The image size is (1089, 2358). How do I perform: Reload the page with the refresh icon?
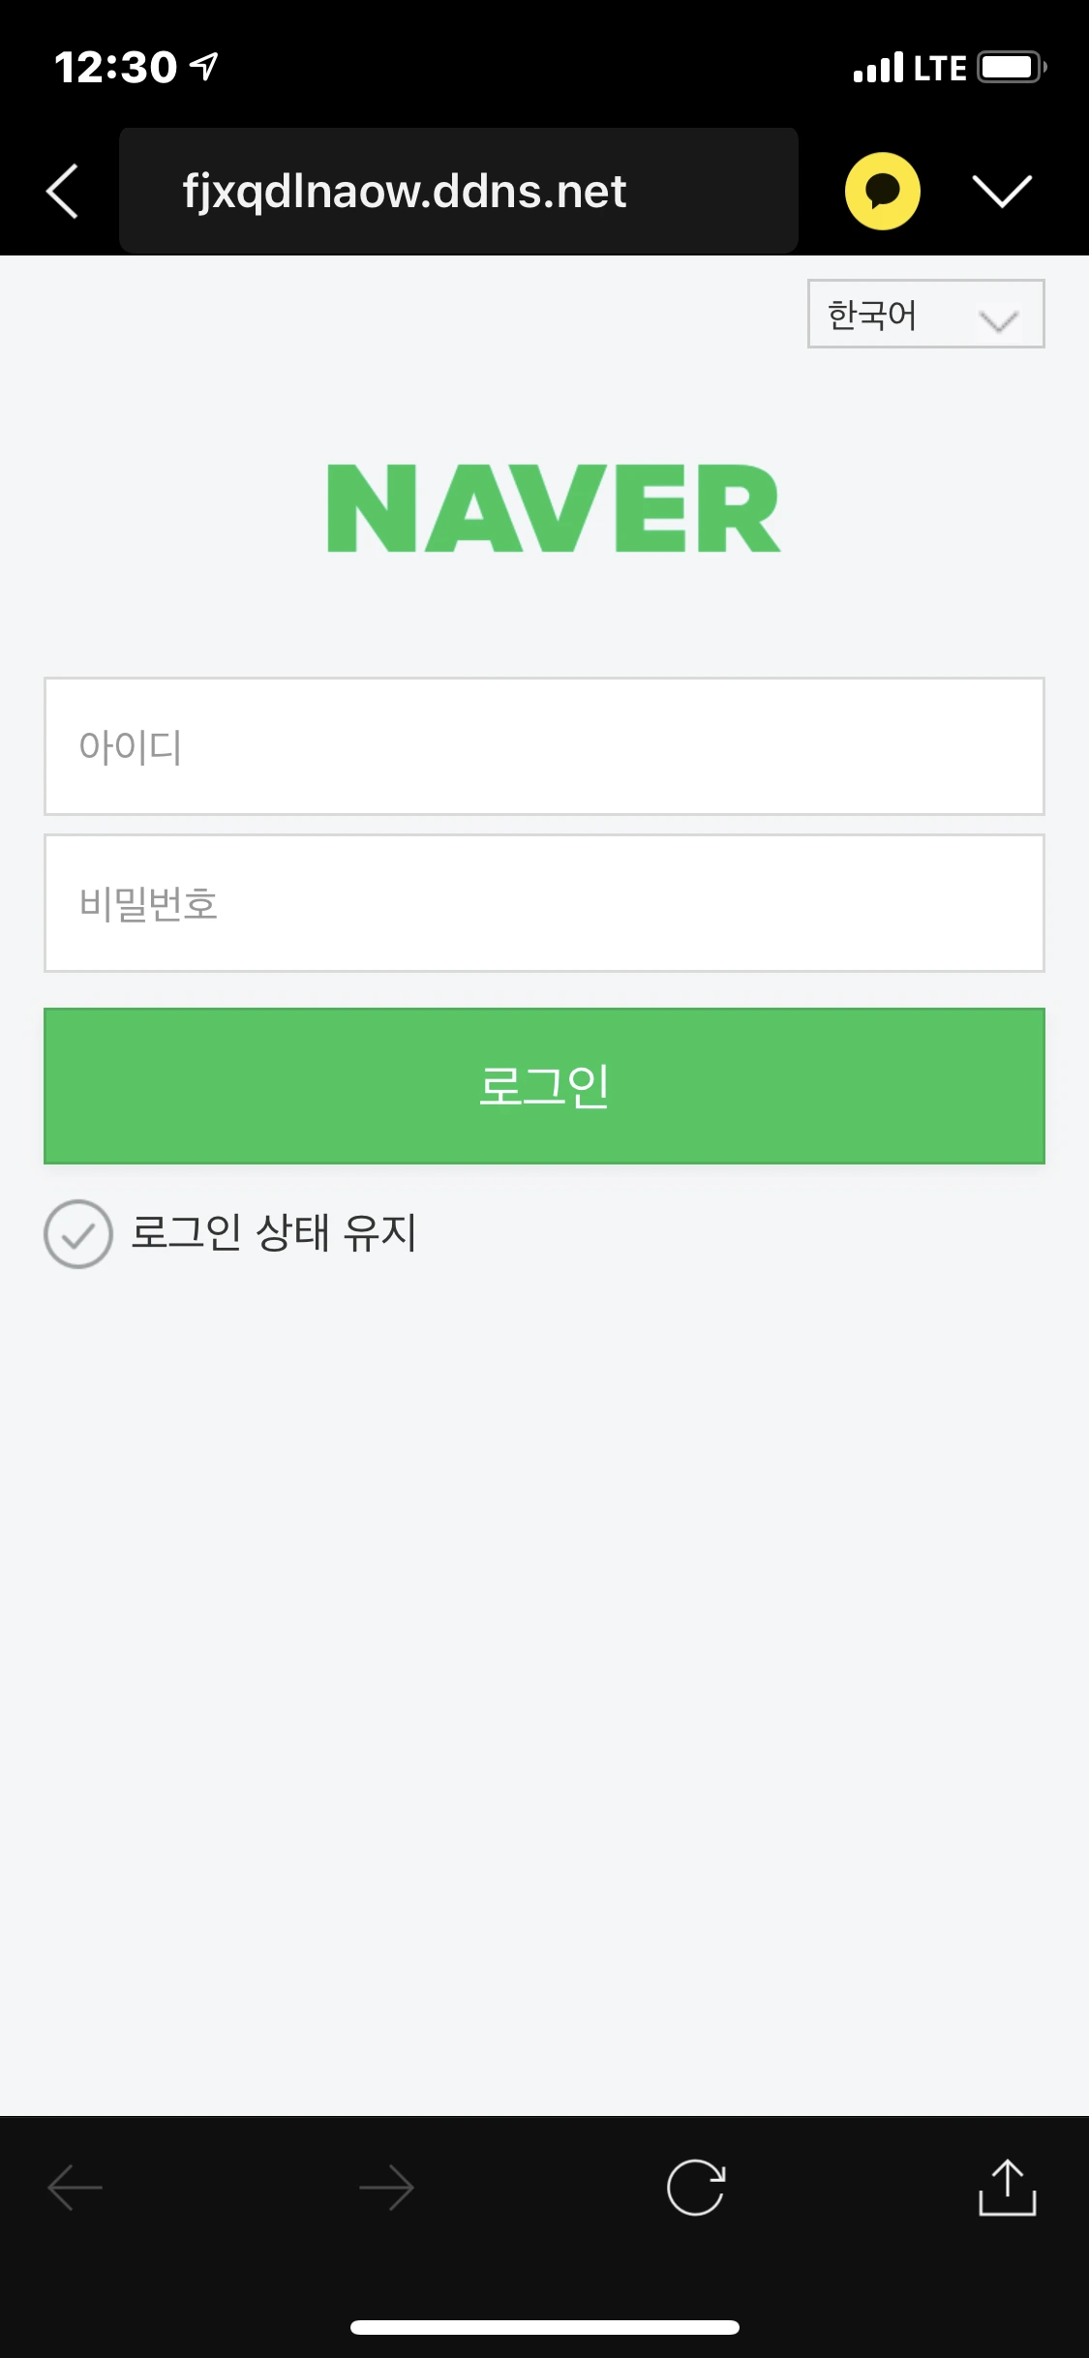coord(696,2187)
